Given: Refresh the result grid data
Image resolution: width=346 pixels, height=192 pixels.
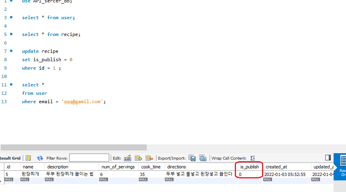Looking at the screenshot, I should [x=40, y=158].
